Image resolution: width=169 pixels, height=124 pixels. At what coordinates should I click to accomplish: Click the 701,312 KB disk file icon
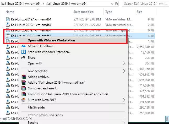click(8, 96)
